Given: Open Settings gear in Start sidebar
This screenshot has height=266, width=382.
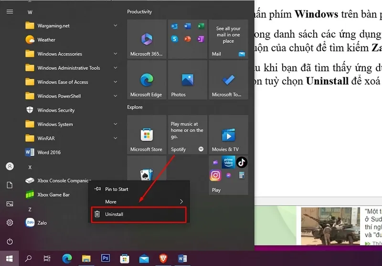Looking at the screenshot, I should [10, 223].
